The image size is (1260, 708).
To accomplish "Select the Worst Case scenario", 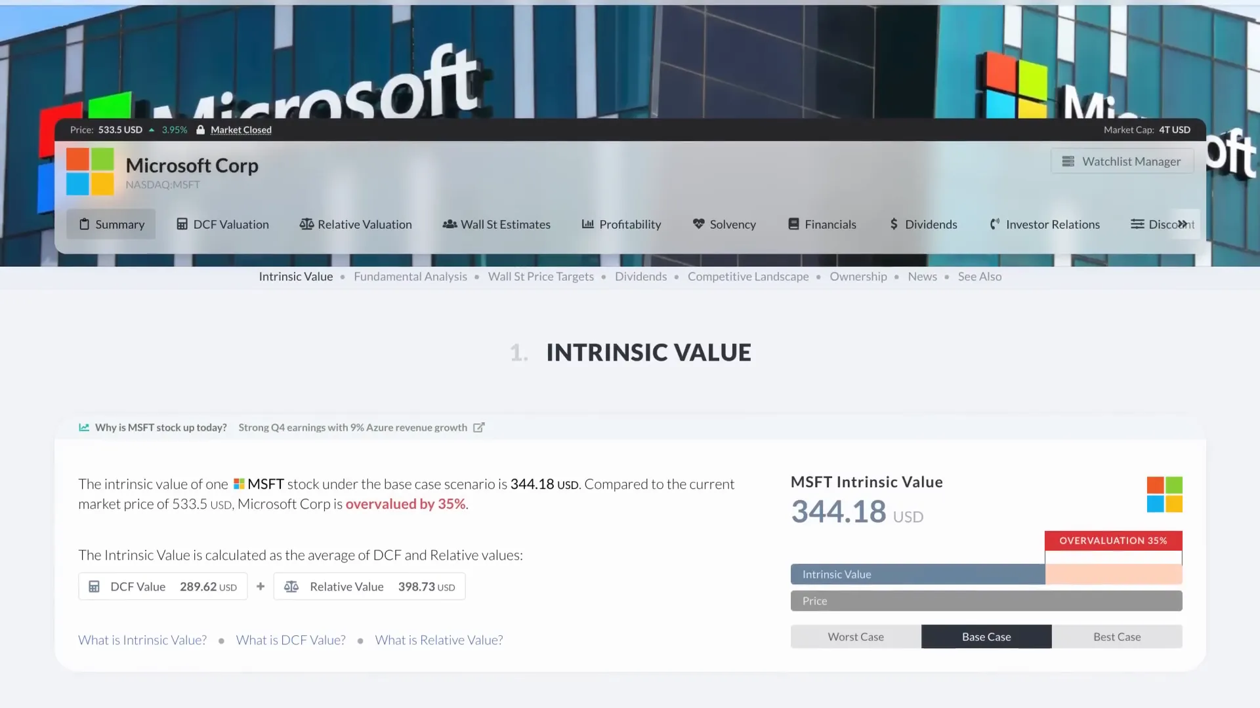I will click(856, 637).
